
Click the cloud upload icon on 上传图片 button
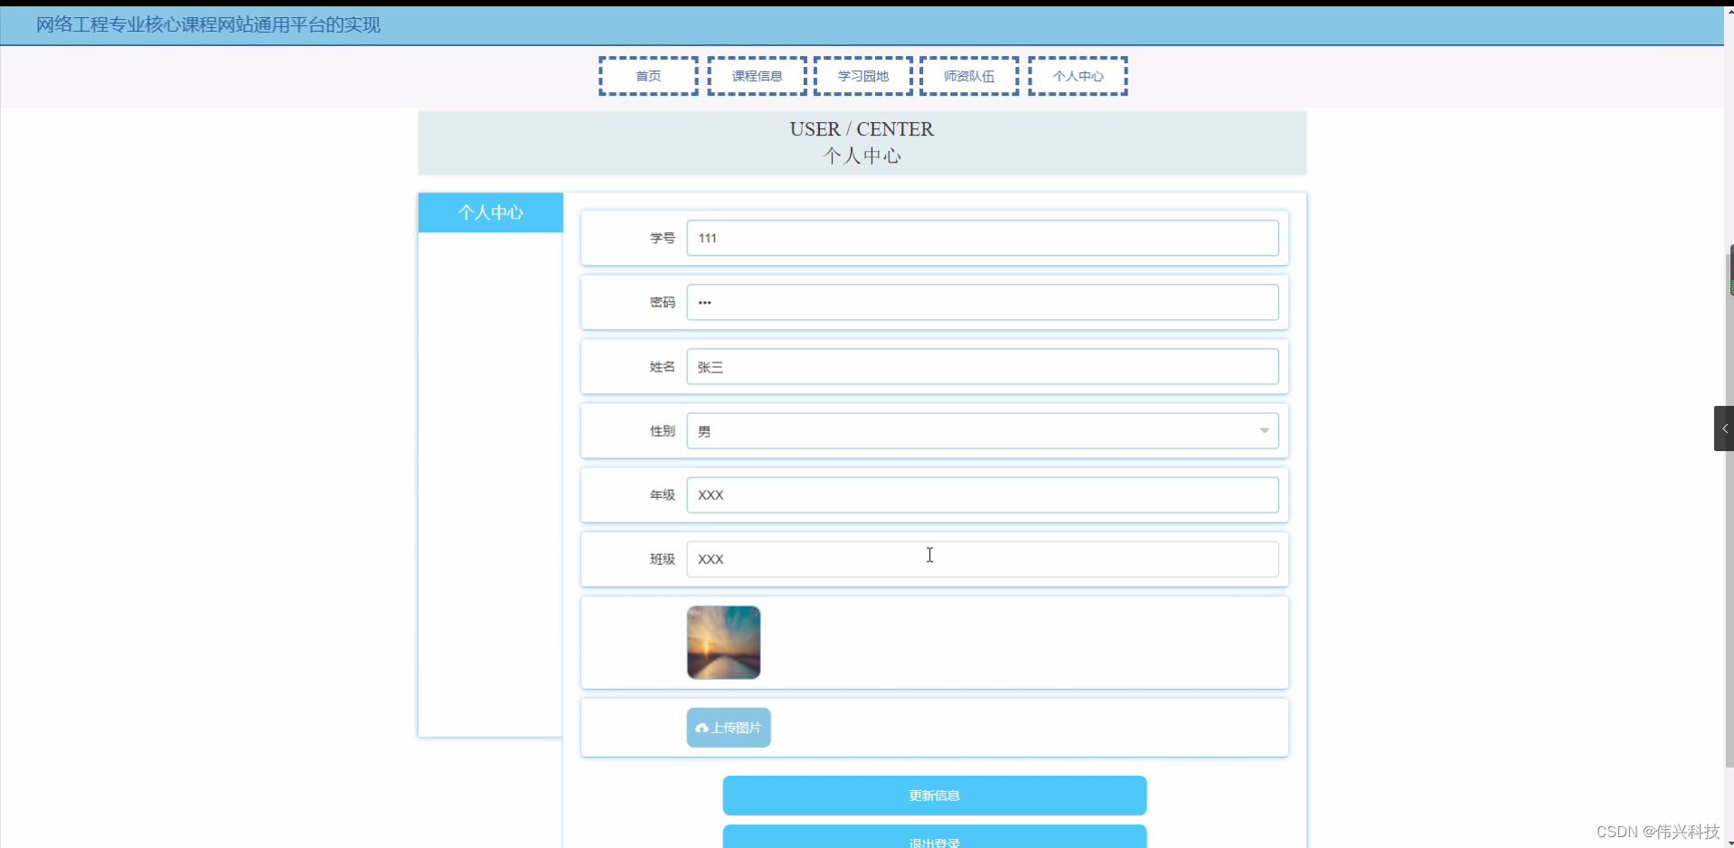pyautogui.click(x=703, y=727)
